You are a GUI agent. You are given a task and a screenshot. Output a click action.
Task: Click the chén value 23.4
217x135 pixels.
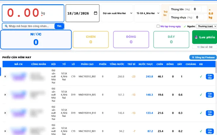(x=160, y=131)
